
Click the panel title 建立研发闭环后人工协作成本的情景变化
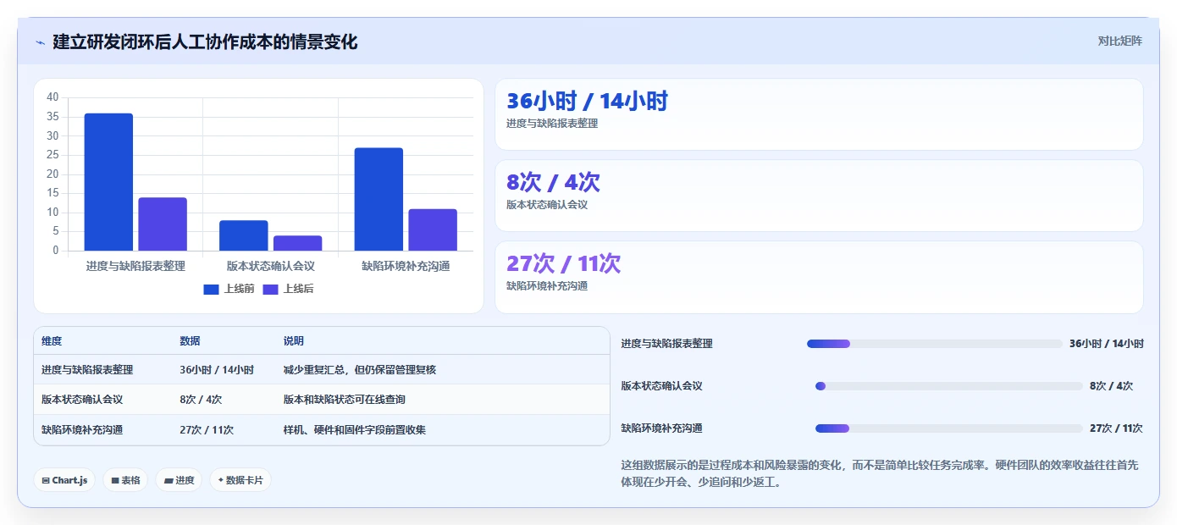pyautogui.click(x=205, y=41)
